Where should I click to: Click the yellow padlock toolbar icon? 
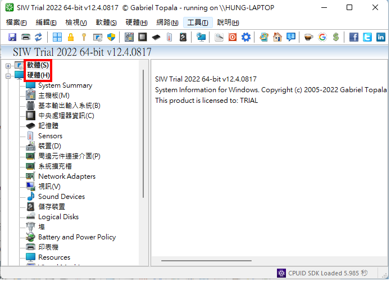pyautogui.click(x=71, y=38)
